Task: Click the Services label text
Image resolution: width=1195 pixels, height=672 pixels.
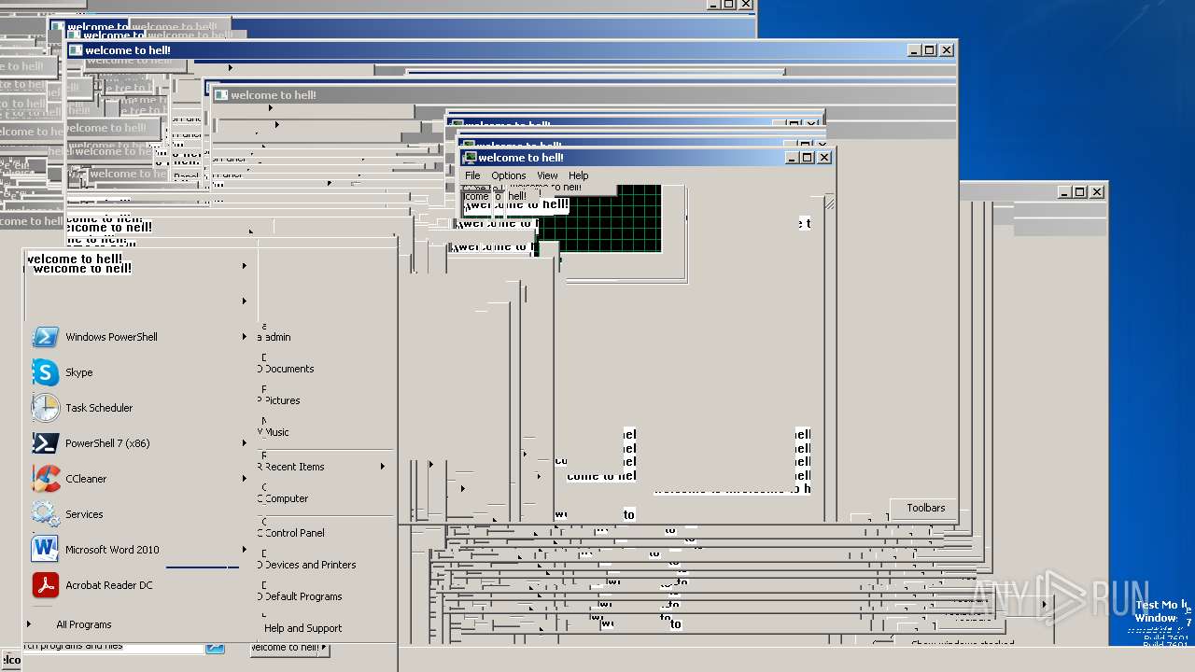Action: [84, 514]
